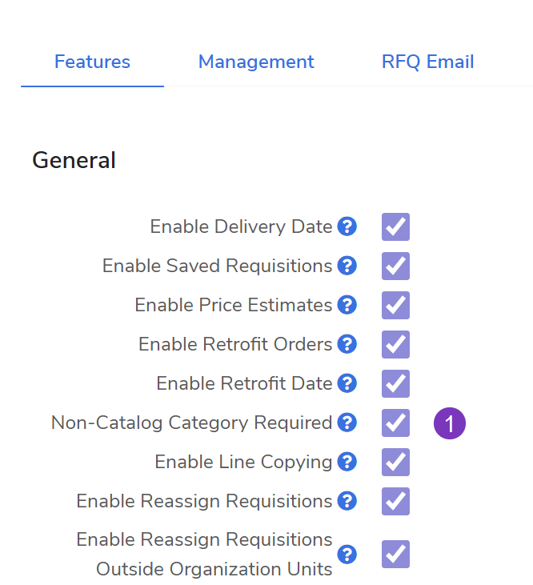This screenshot has width=533, height=585.
Task: Turn off Enable Line Copying checkbox
Action: (x=395, y=463)
